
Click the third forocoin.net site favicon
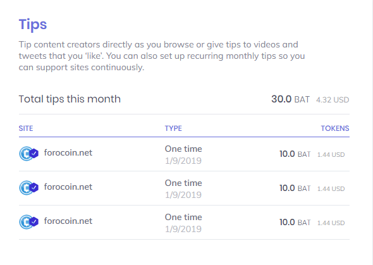(26, 222)
